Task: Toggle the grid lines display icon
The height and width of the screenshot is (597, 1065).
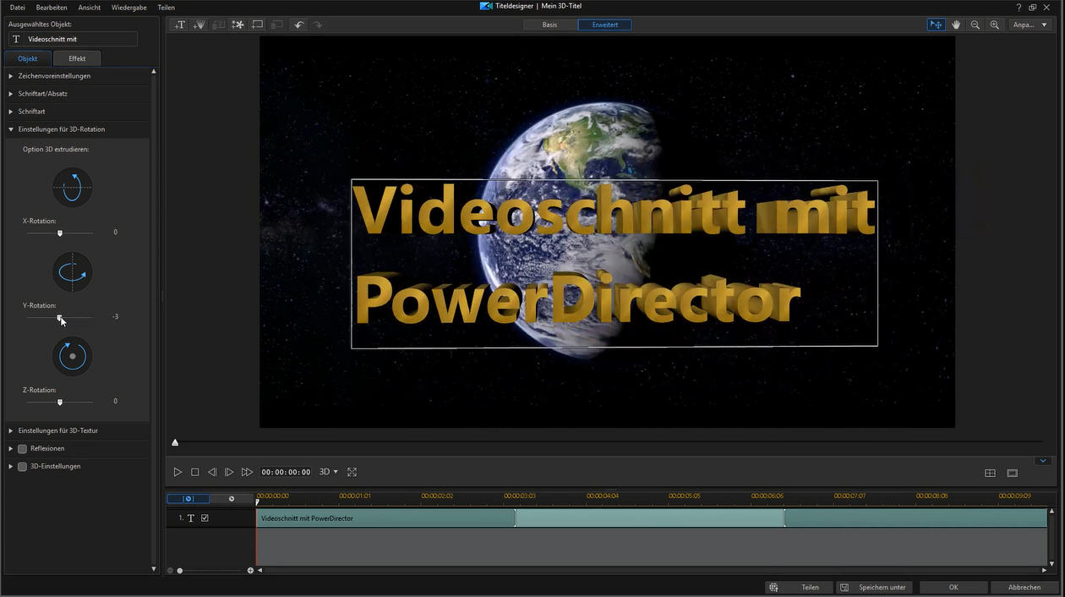Action: [990, 473]
